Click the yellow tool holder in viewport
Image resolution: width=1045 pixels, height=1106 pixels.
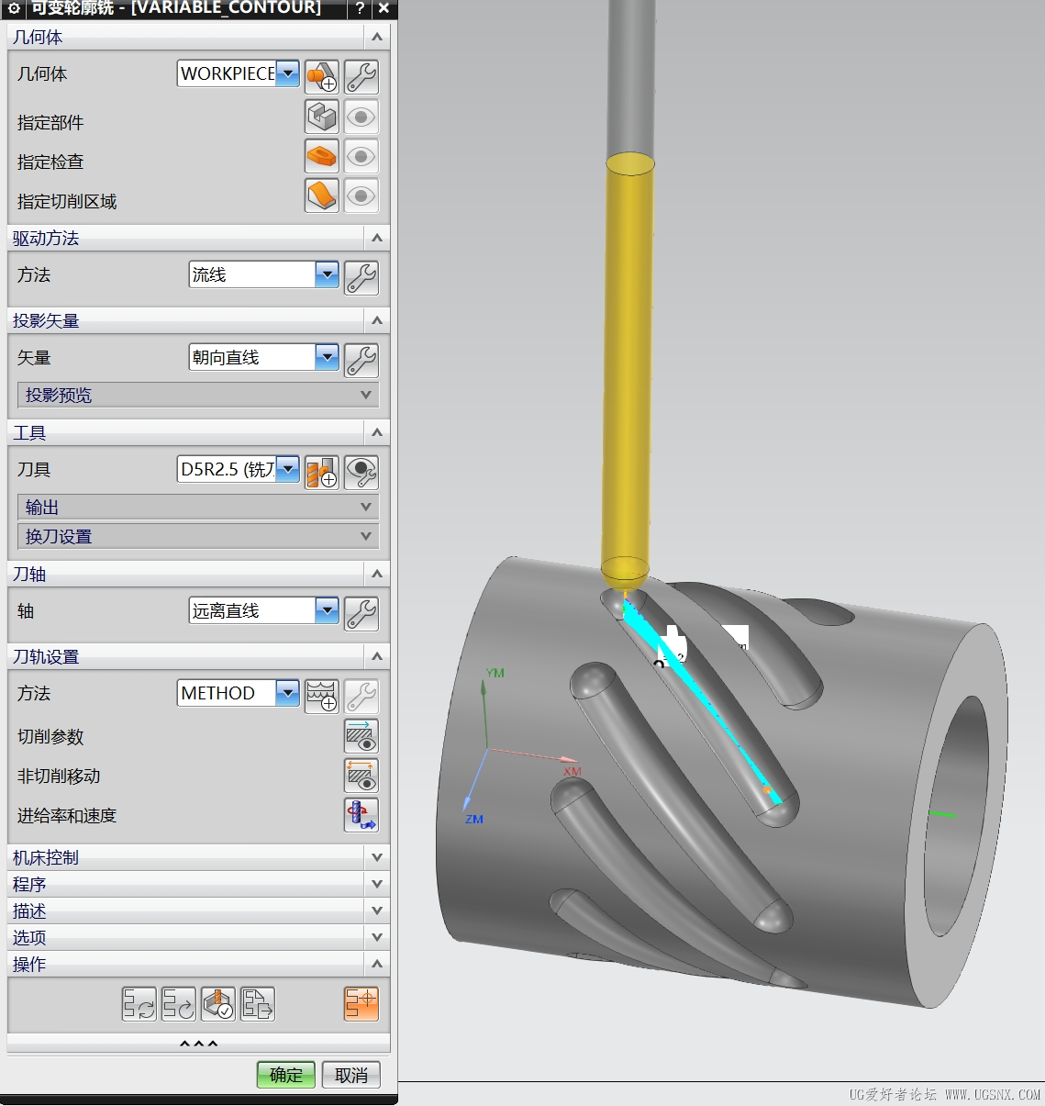[628, 367]
